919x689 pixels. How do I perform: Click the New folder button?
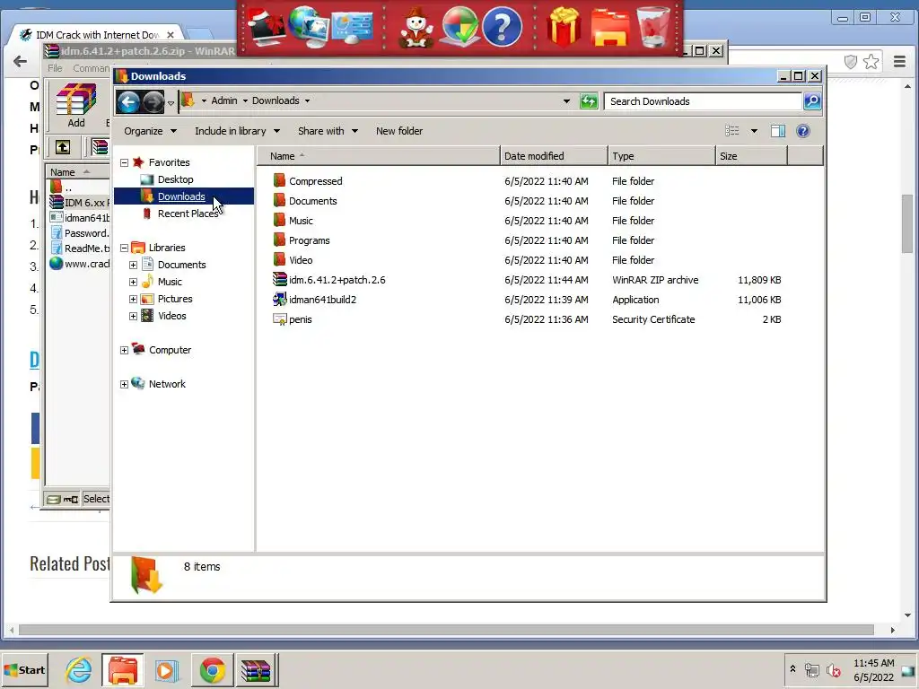(x=399, y=131)
